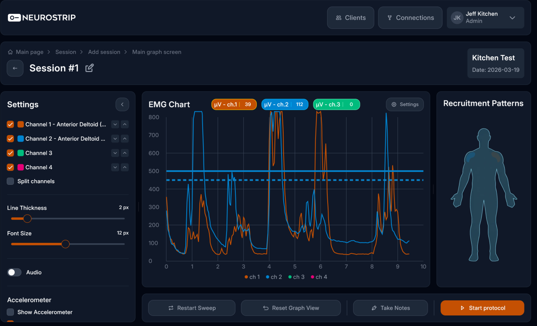537x326 pixels.
Task: Click the Start protocol button
Action: pos(482,308)
